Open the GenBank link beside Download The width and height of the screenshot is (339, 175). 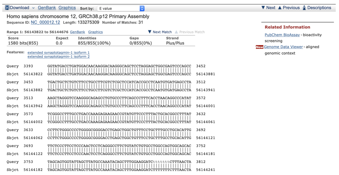[x=47, y=8]
